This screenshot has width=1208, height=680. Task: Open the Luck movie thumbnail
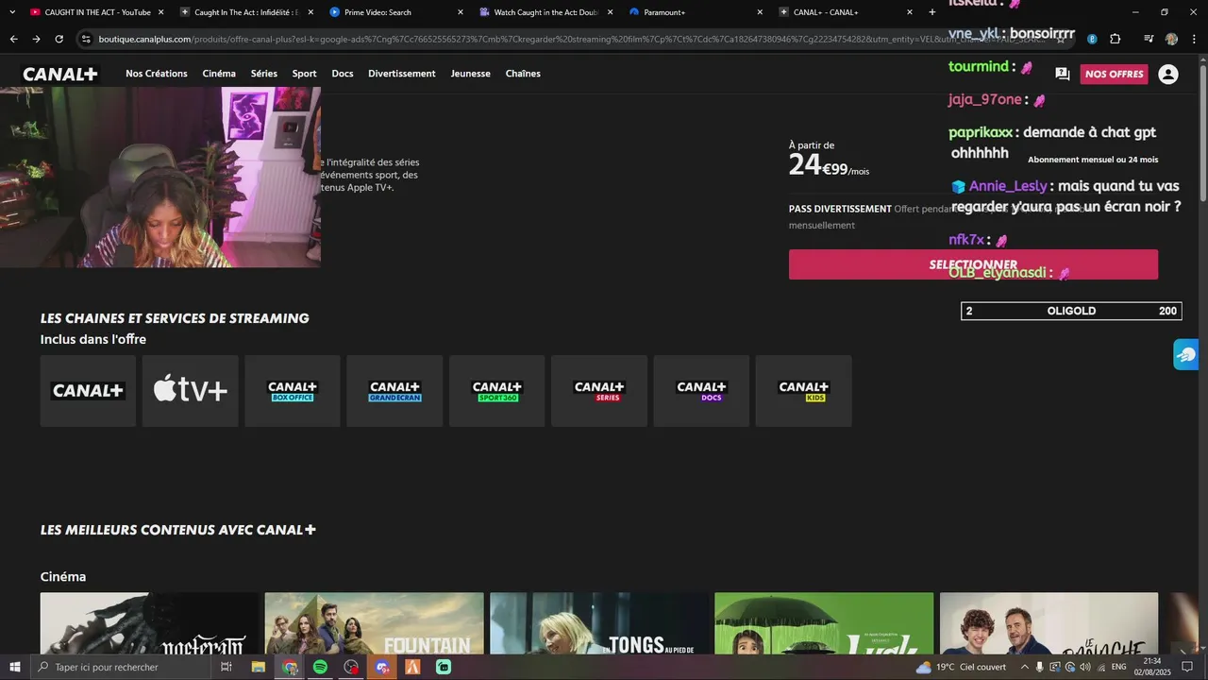824,623
